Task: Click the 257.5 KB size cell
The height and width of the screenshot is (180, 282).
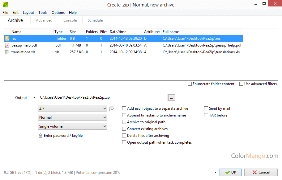Action: pos(77,52)
